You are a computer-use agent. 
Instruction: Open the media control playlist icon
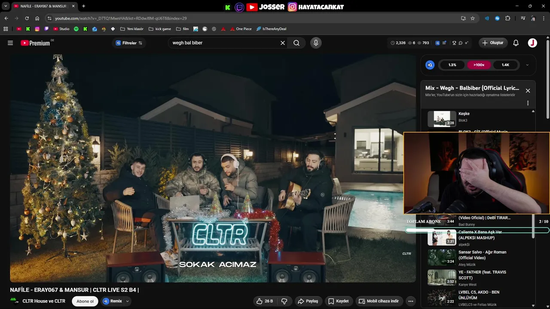[523, 18]
